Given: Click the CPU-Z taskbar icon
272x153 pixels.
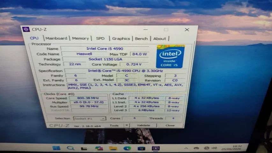Looking at the screenshot, I should click(156, 148).
